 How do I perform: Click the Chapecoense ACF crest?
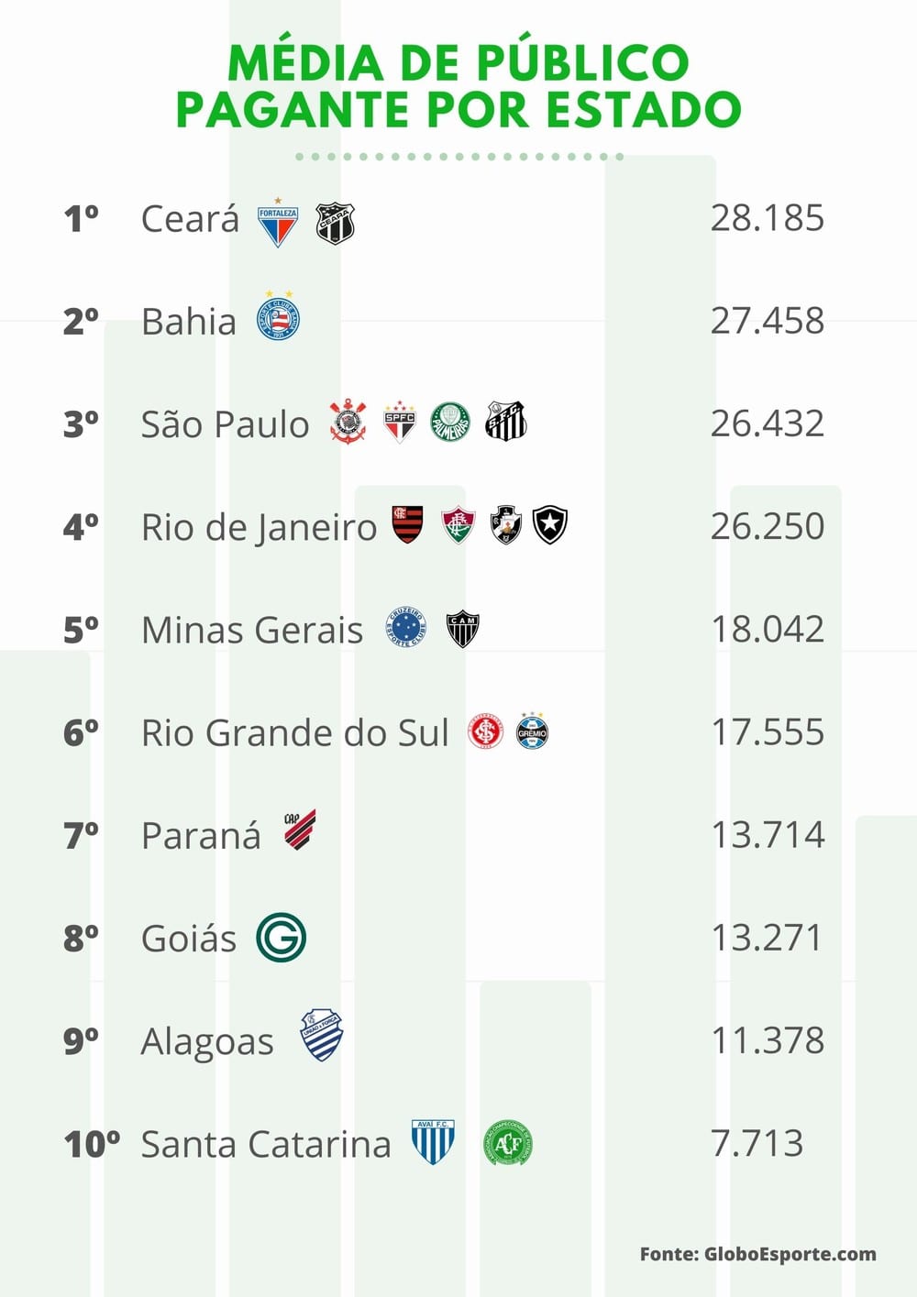click(508, 1143)
